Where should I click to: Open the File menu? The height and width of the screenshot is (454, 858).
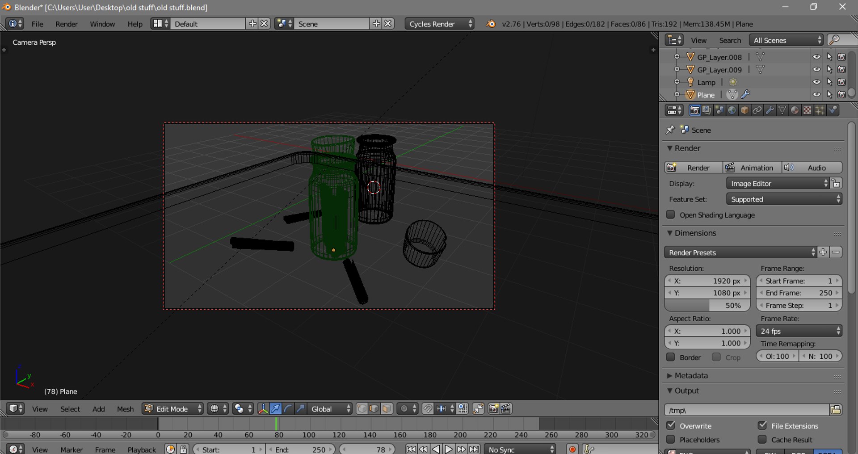[x=38, y=24]
